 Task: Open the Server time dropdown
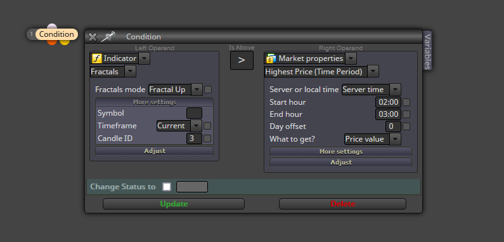tap(395, 90)
